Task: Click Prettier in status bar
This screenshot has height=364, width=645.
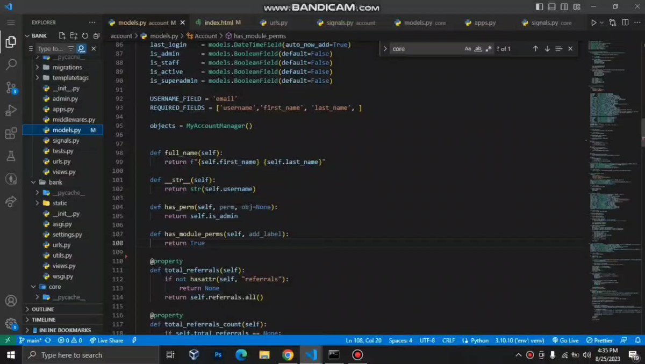Action: [x=599, y=340]
